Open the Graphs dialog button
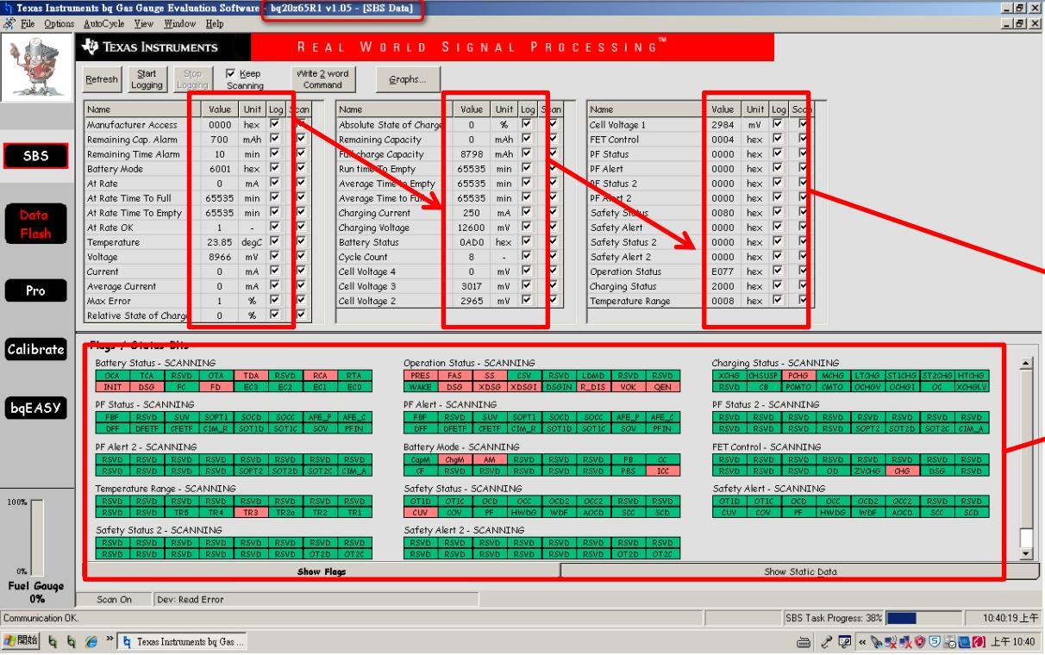The image size is (1045, 655). click(x=408, y=79)
